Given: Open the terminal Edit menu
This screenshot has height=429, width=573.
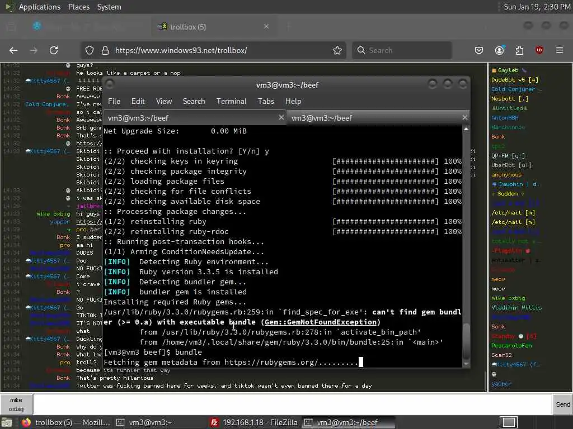Looking at the screenshot, I should pos(138,102).
